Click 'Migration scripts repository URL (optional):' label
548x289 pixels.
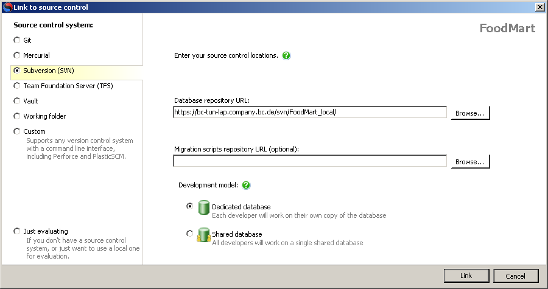click(x=237, y=149)
